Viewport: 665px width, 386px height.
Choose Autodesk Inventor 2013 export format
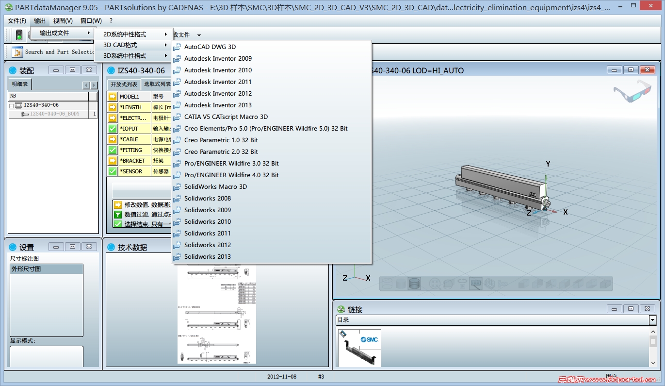[272, 105]
